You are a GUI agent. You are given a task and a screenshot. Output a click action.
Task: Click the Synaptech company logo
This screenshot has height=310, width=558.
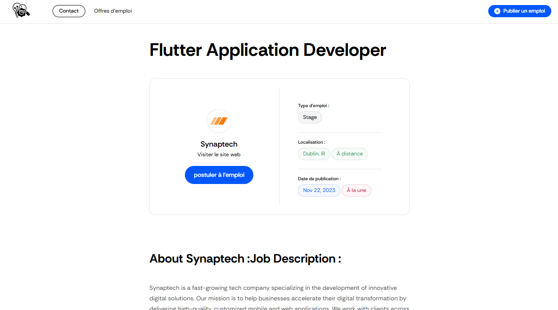tap(219, 121)
